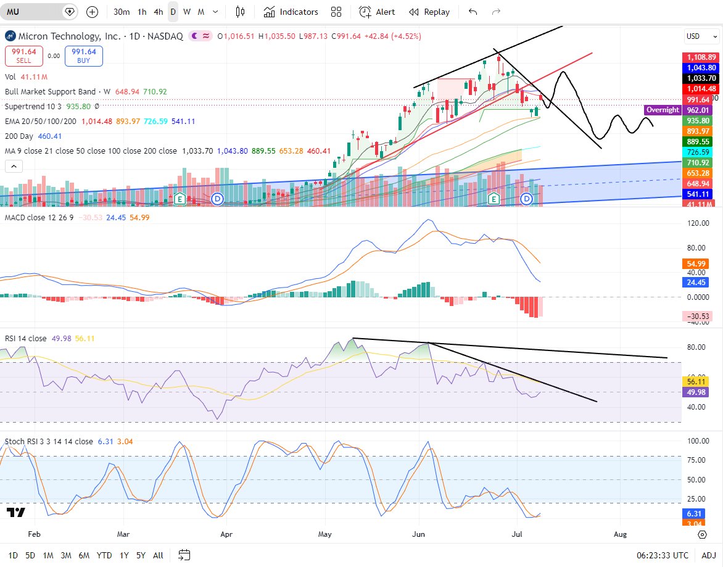Click the TradingView logo in the chart
Image resolution: width=723 pixels, height=567 pixels.
tap(15, 512)
